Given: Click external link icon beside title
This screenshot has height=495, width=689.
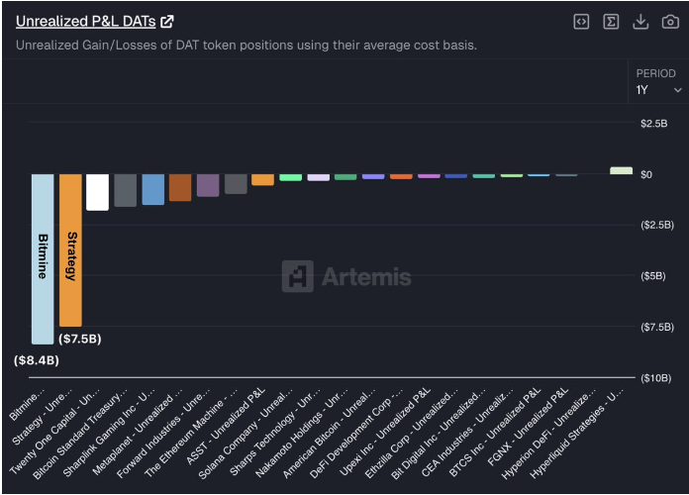Looking at the screenshot, I should pyautogui.click(x=167, y=22).
